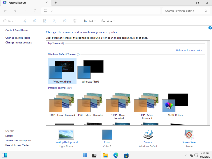This screenshot has height=159, width=212.
Task: Open the Windows Start menu
Action: pos(85,155)
